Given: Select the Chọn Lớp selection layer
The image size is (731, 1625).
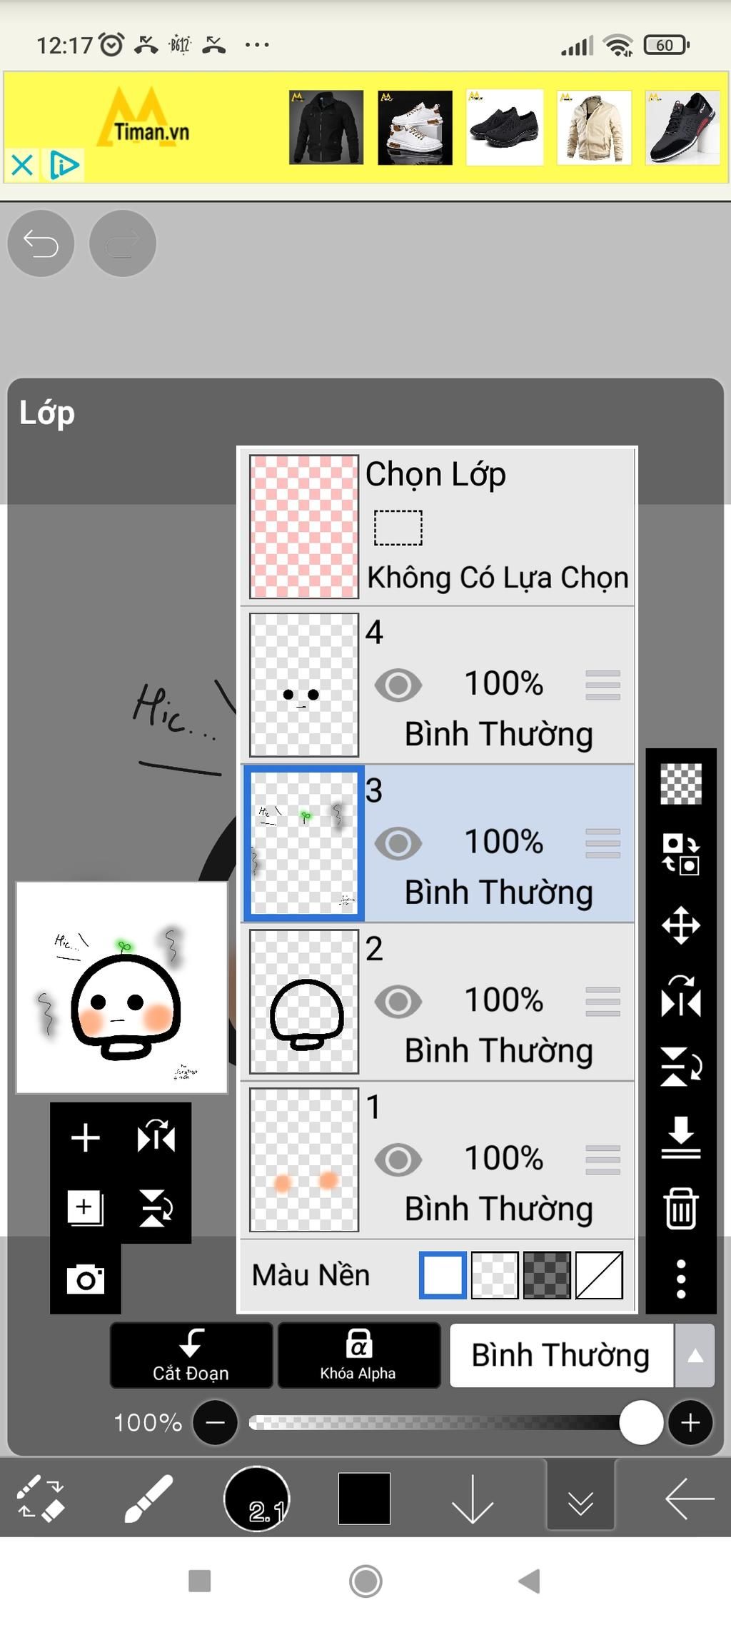Looking at the screenshot, I should [438, 526].
